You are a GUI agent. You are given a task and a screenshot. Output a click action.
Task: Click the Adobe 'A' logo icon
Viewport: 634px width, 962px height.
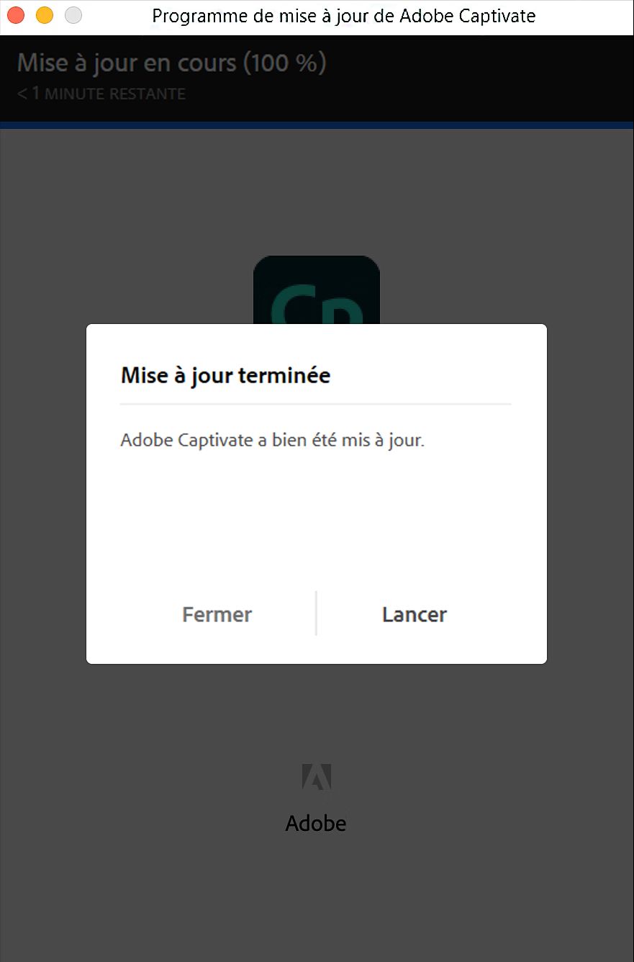pos(317,780)
